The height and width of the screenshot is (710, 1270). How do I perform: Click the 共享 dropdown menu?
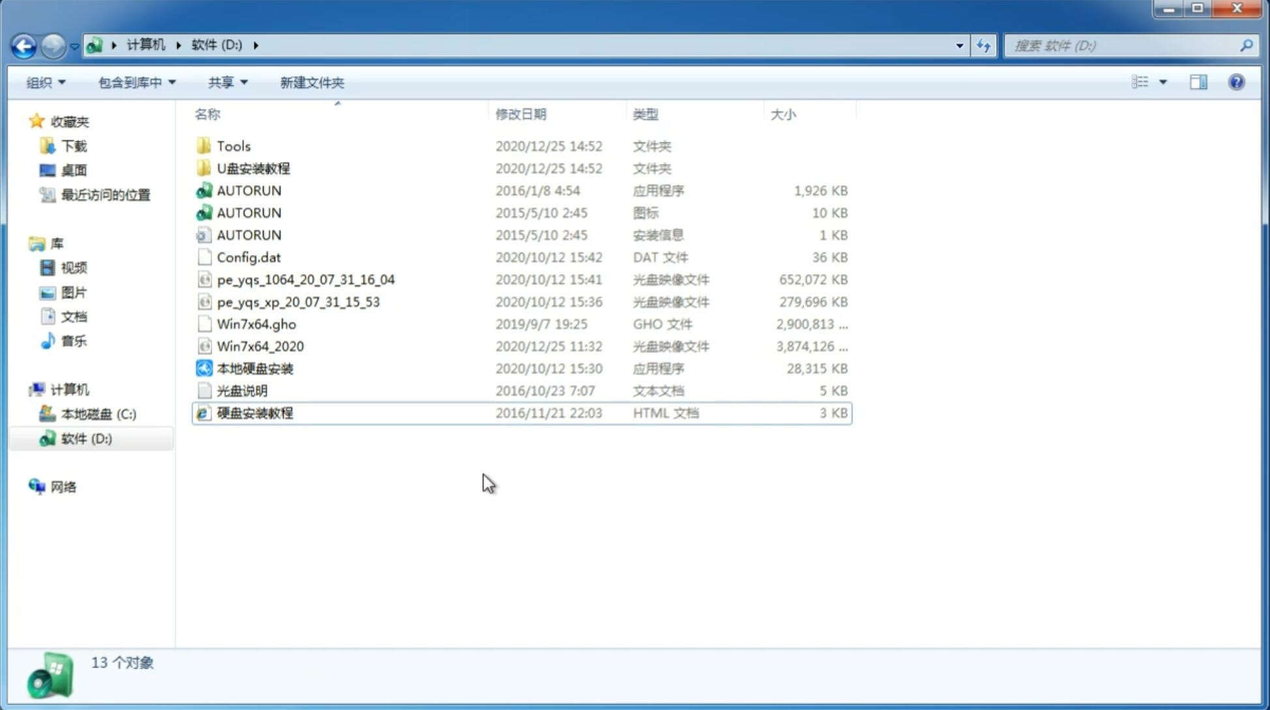pyautogui.click(x=224, y=82)
